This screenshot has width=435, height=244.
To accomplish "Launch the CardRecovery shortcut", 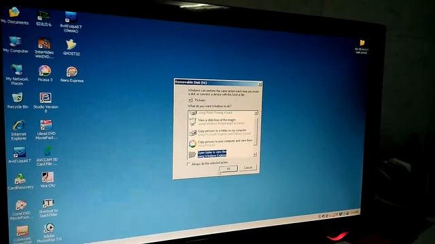I will (x=20, y=182).
